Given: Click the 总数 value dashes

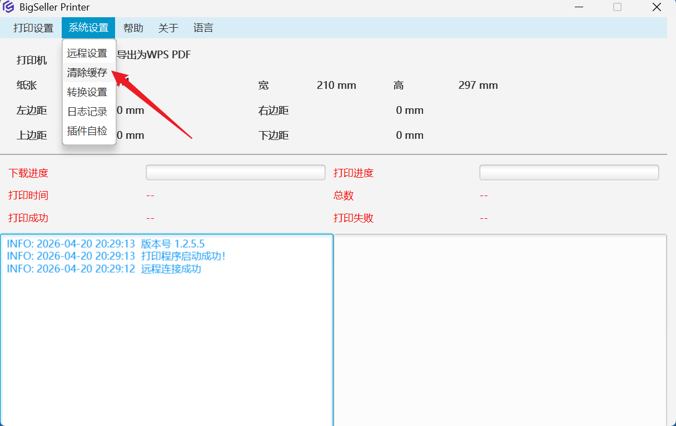Looking at the screenshot, I should click(x=484, y=196).
